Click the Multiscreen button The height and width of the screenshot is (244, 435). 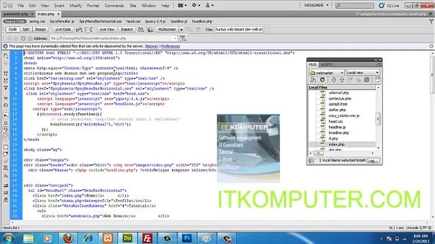click(167, 29)
